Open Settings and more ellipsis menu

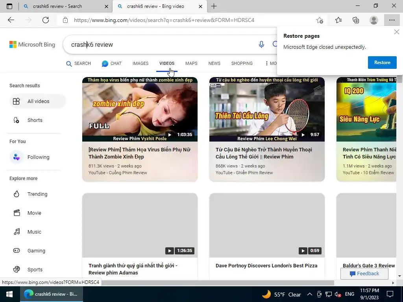pyautogui.click(x=392, y=20)
